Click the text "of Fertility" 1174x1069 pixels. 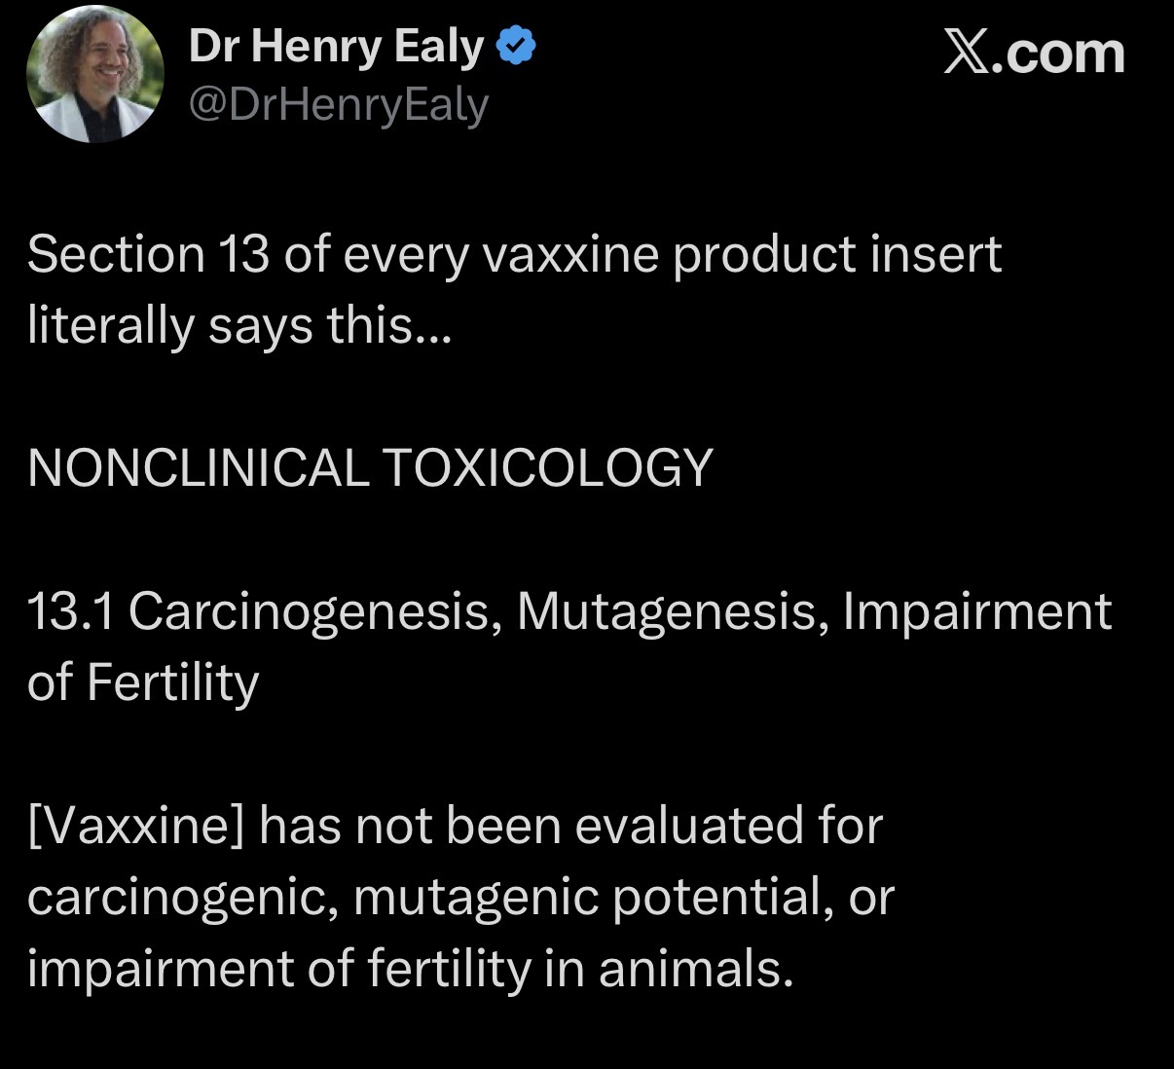pyautogui.click(x=143, y=682)
